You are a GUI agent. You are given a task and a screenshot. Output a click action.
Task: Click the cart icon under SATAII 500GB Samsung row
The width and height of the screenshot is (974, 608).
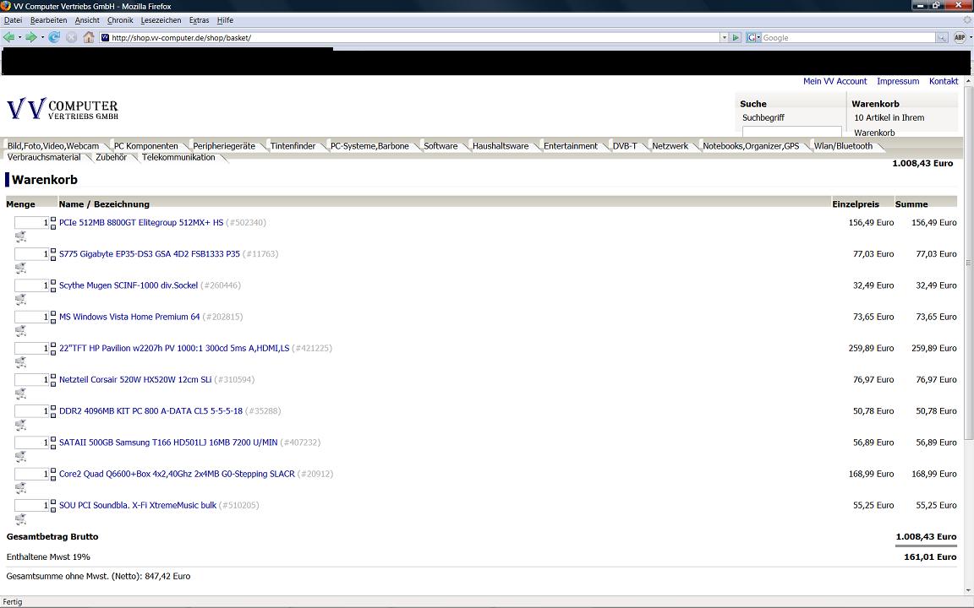(20, 457)
